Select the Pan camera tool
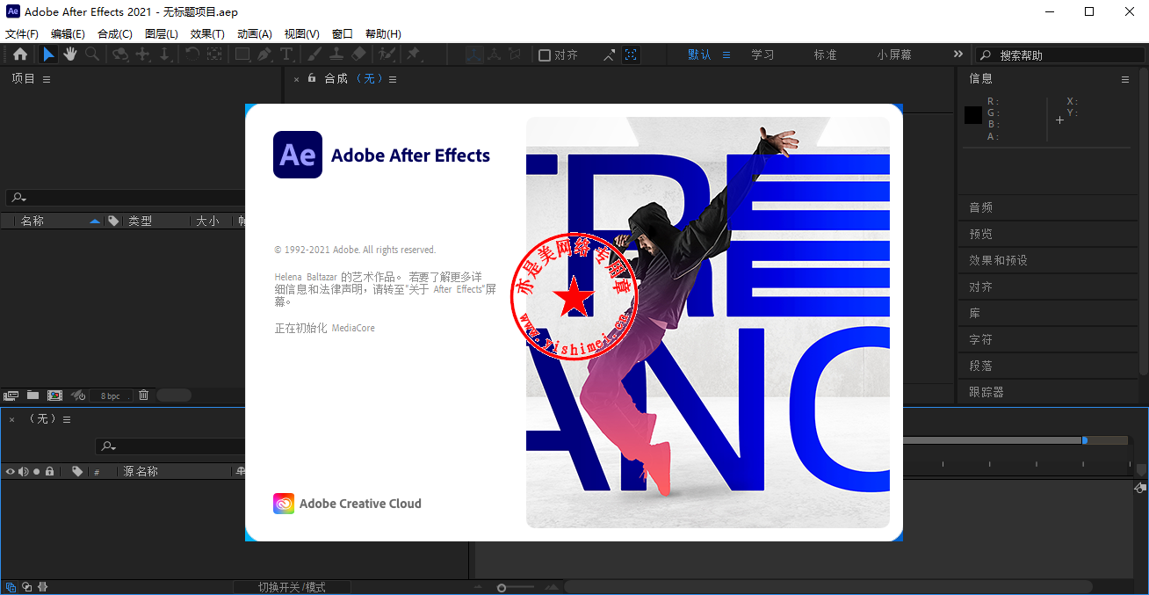 pyautogui.click(x=142, y=54)
